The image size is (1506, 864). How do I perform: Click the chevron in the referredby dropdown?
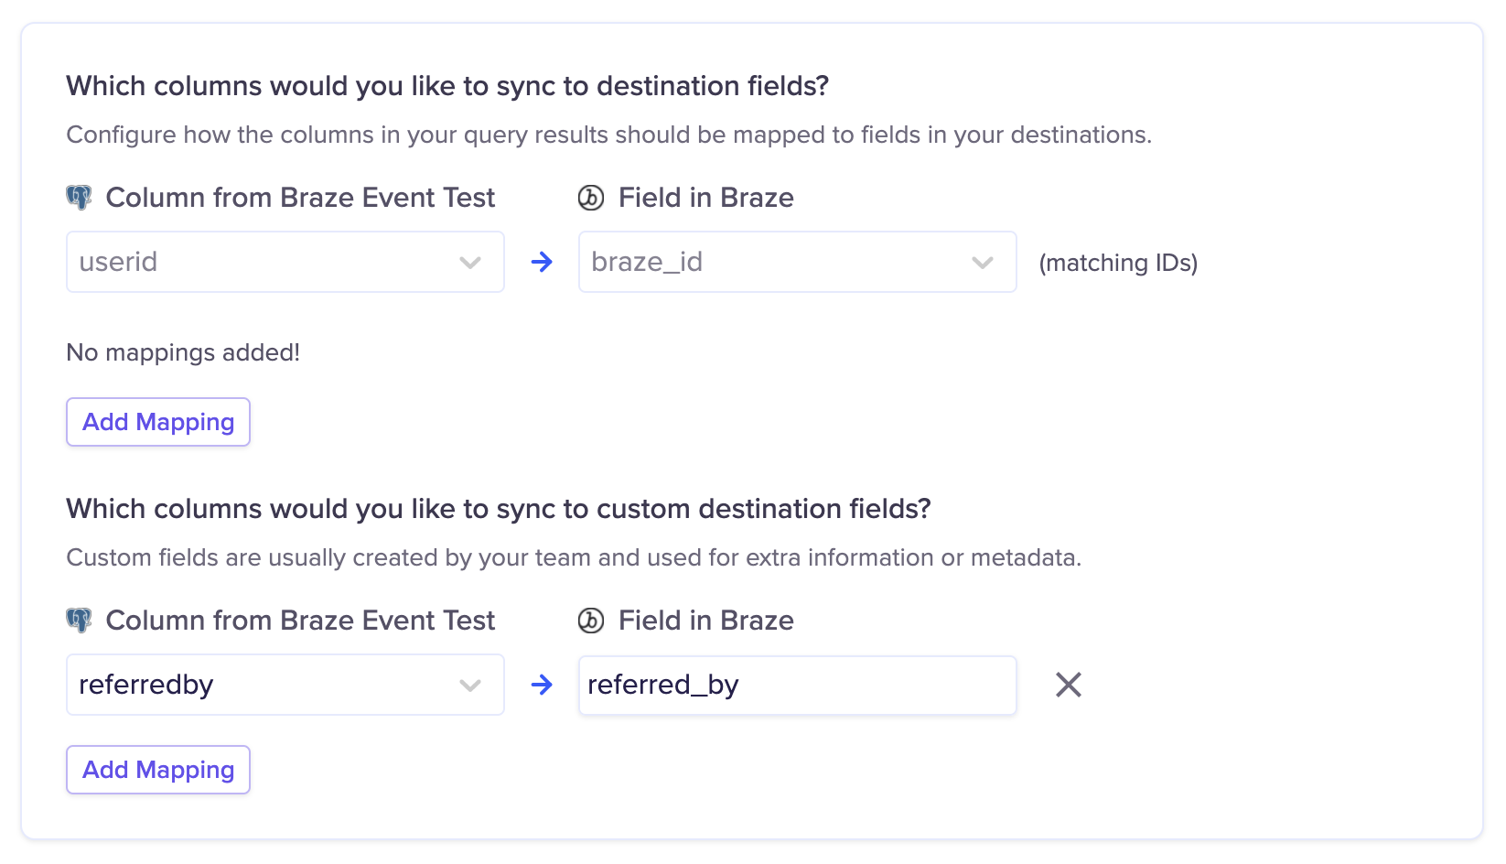click(x=470, y=686)
